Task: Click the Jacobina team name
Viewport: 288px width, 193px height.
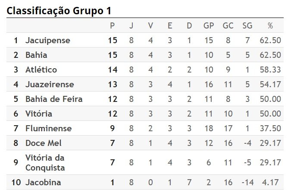Action: click(x=43, y=182)
